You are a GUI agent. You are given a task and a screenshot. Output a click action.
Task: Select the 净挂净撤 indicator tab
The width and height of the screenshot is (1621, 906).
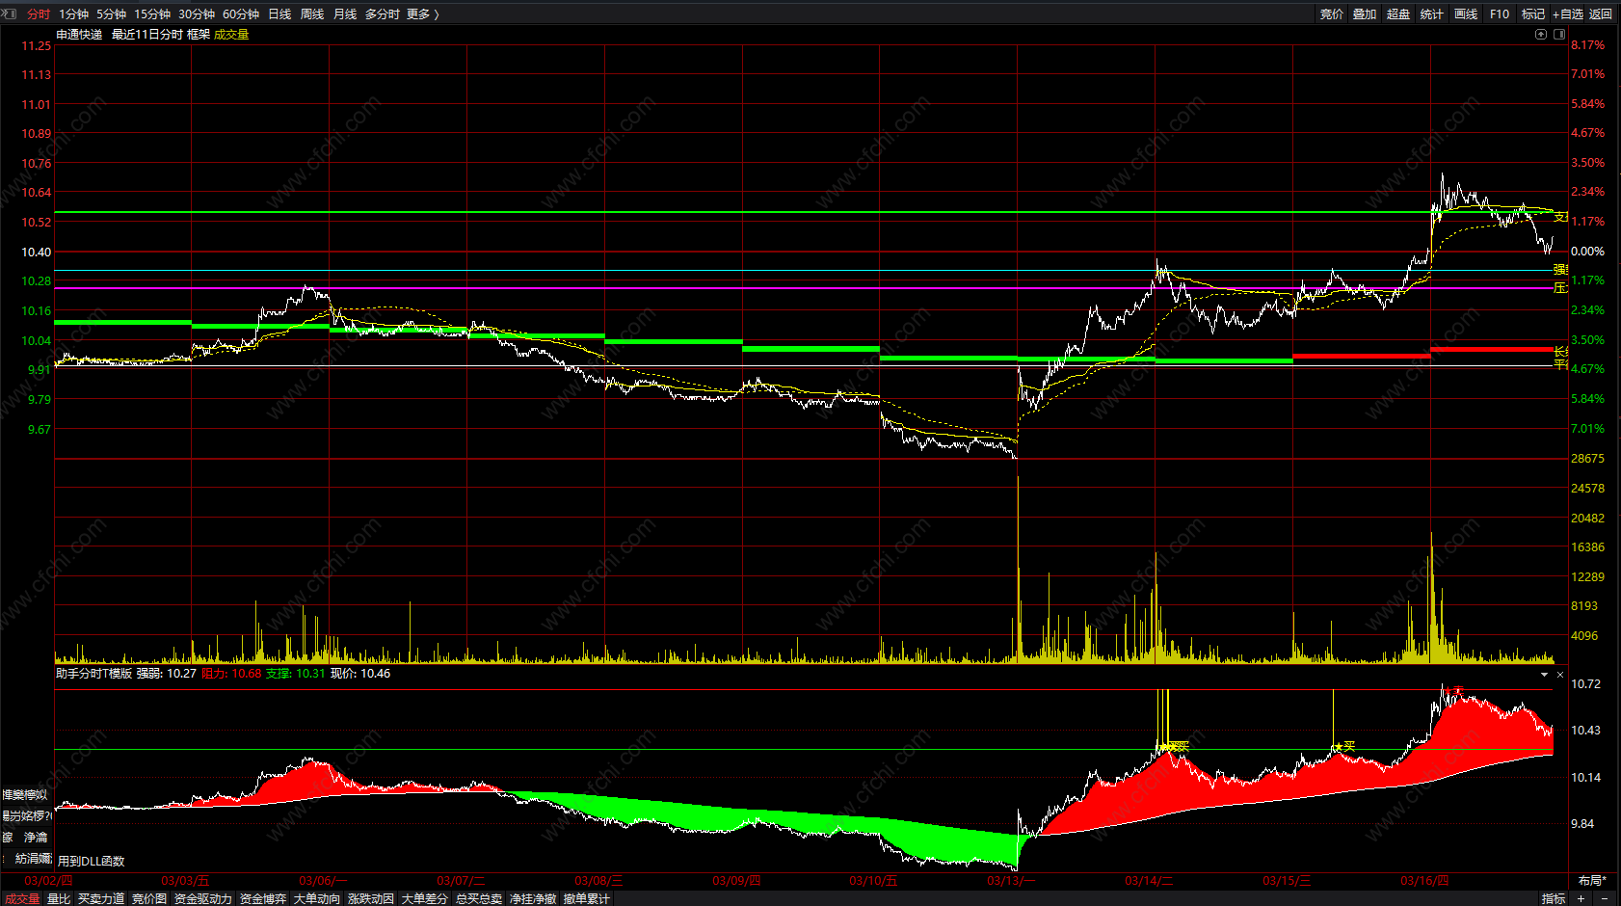pyautogui.click(x=533, y=899)
